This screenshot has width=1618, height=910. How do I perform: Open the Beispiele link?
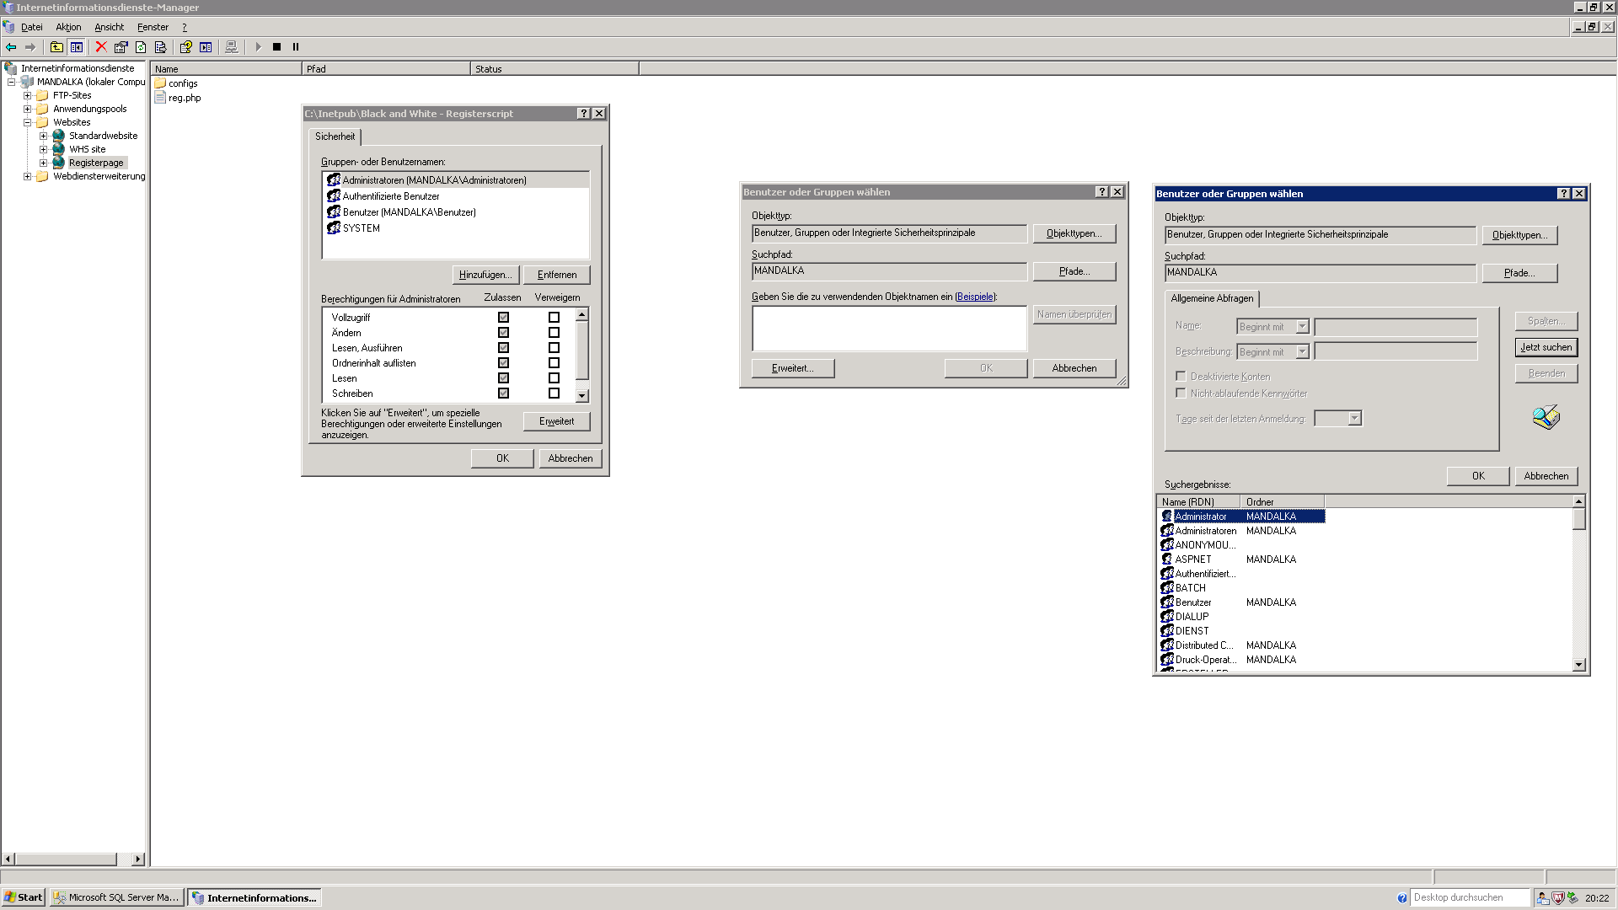(975, 297)
